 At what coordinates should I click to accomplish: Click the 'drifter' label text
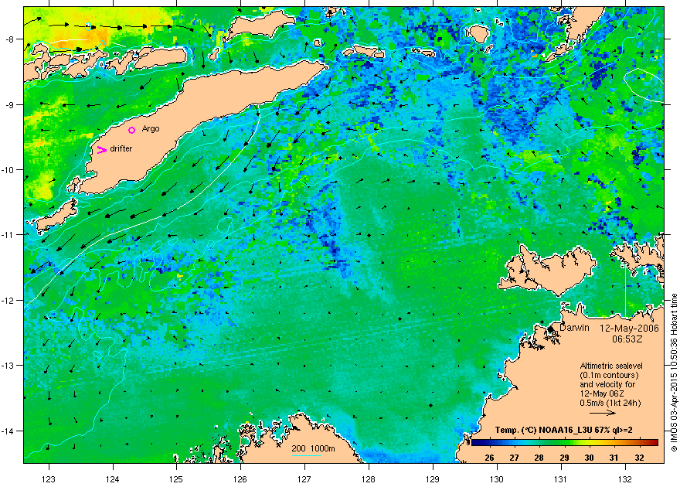point(121,148)
